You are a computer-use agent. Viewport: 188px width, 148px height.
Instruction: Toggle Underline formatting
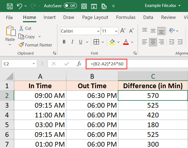pos(80,42)
